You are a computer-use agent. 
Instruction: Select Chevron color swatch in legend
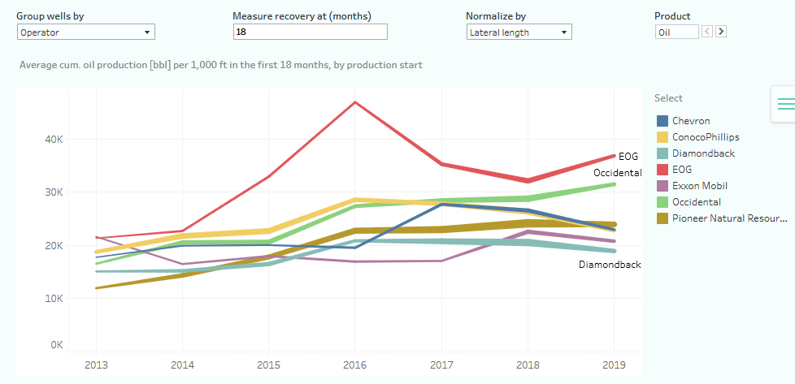(662, 121)
